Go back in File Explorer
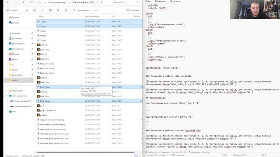280x157 pixels. pyautogui.click(x=8, y=2)
